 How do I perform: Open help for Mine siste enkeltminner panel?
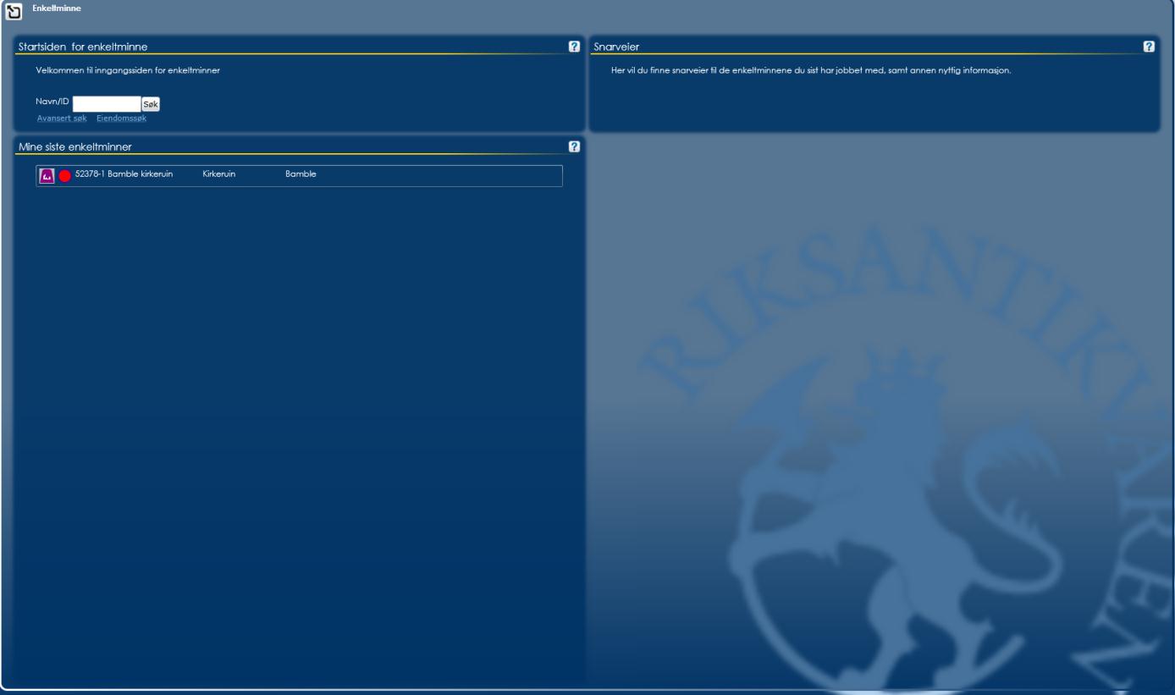click(574, 146)
